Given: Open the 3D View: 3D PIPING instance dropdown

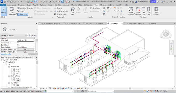Looking at the screenshot, I should coord(13,35).
